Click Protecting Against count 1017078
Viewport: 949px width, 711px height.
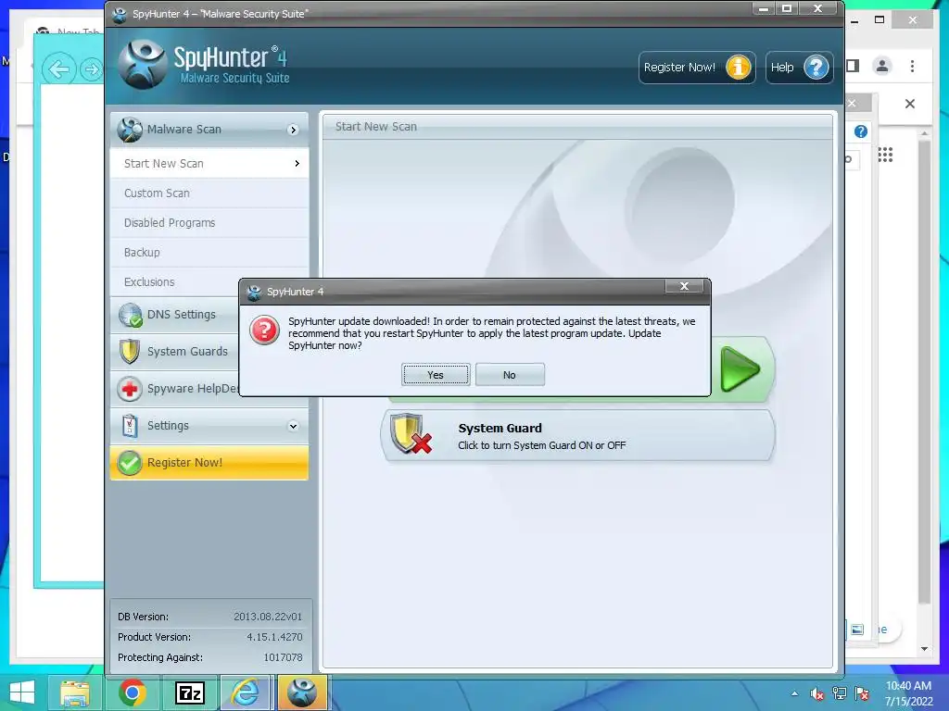click(283, 657)
